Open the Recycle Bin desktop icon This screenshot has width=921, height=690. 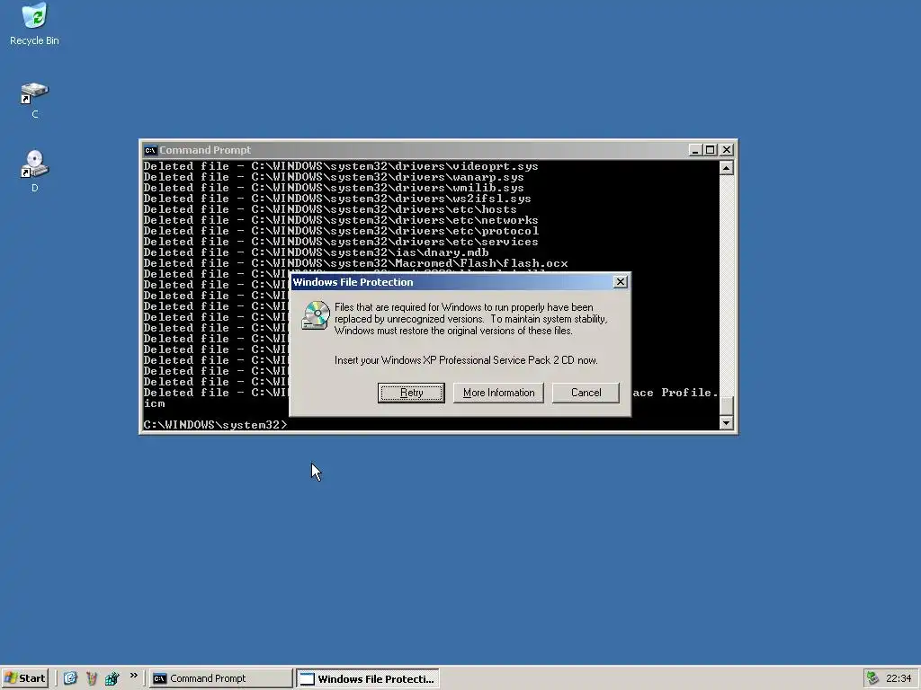click(35, 24)
